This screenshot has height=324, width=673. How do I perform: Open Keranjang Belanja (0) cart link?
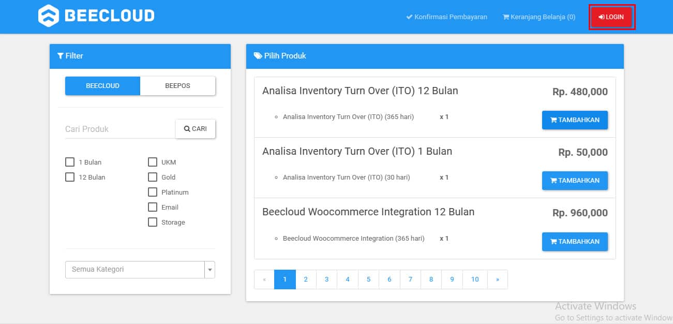coord(539,17)
